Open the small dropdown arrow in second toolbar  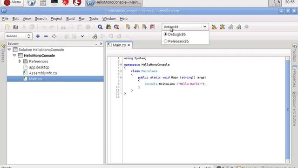(x=82, y=36)
